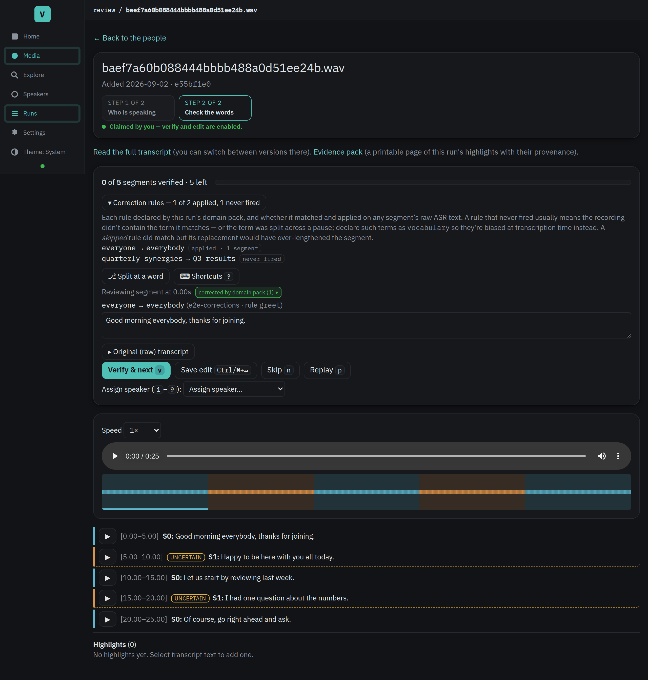Screen dimensions: 648x680
Task: Click review breadcrumb link
Action: (x=104, y=10)
